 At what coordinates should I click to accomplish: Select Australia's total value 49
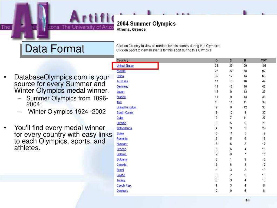(x=264, y=81)
